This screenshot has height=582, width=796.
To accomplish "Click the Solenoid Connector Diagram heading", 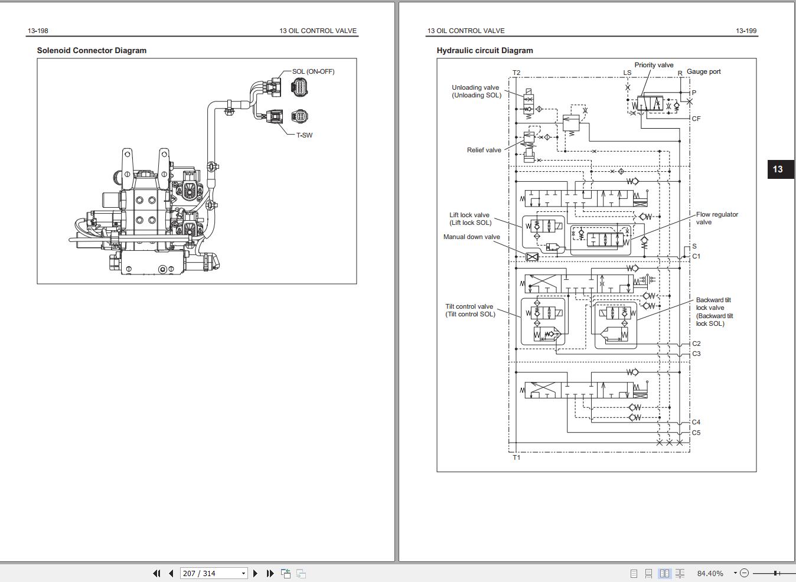I will [x=92, y=50].
